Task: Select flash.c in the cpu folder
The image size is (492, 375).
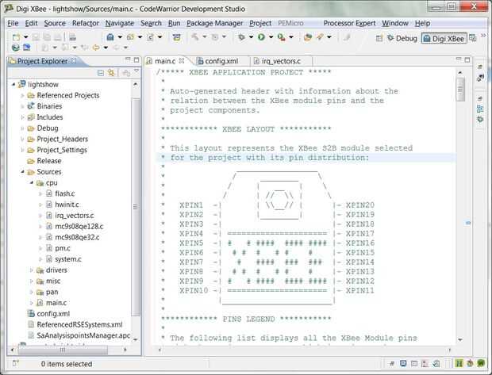Action: coord(64,193)
